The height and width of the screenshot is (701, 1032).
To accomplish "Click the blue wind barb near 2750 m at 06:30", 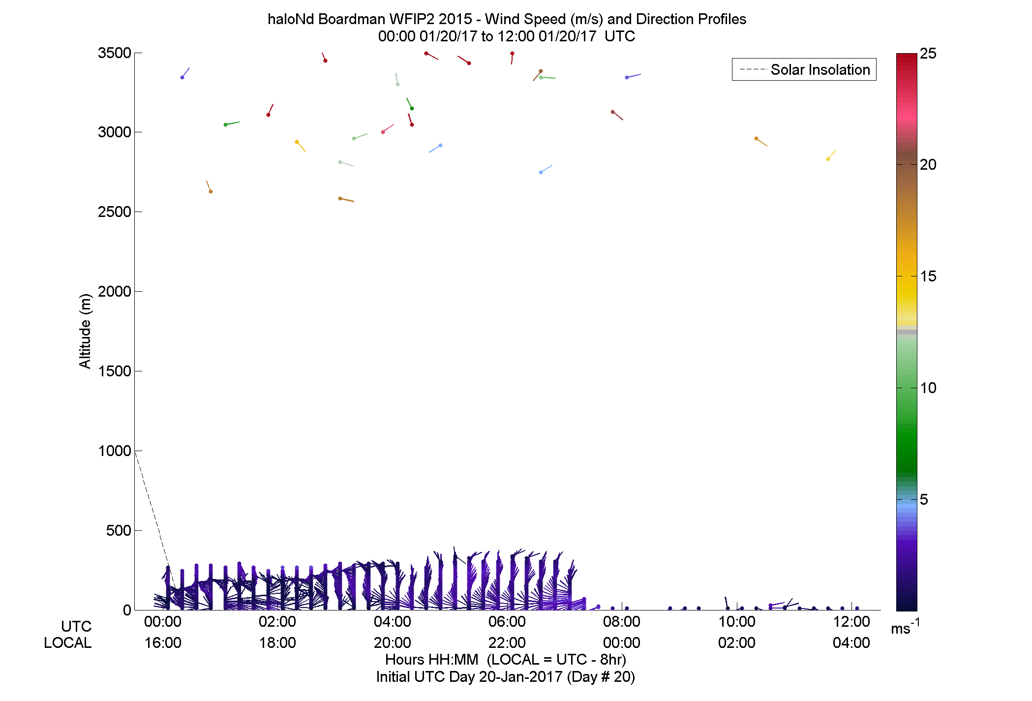I will [x=546, y=169].
